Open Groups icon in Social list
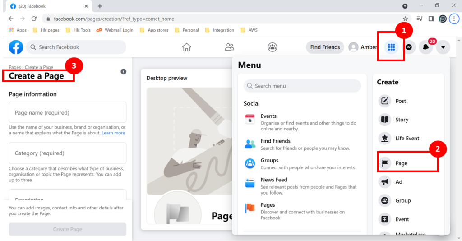The image size is (462, 241). pyautogui.click(x=250, y=163)
